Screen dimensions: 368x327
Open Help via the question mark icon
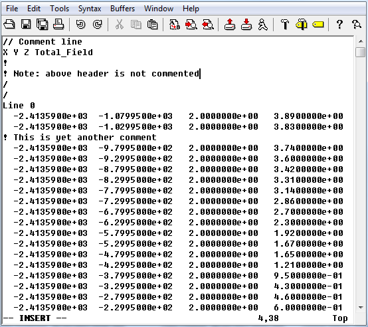coord(339,25)
